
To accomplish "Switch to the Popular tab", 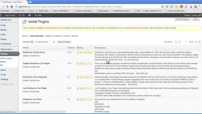I will [x=66, y=36].
